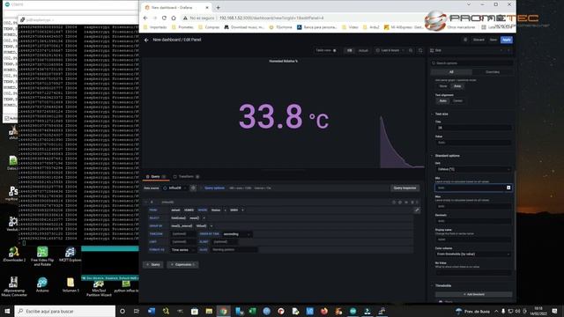Click the zoom out time range icon
Viewport: 564px width, 317px height.
[x=411, y=50]
